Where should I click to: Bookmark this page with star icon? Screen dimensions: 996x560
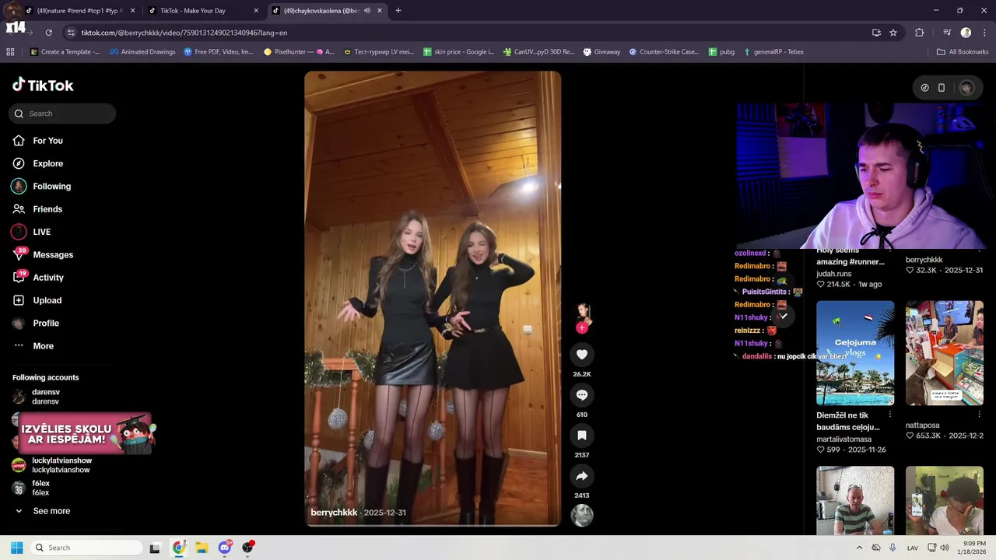pos(893,33)
